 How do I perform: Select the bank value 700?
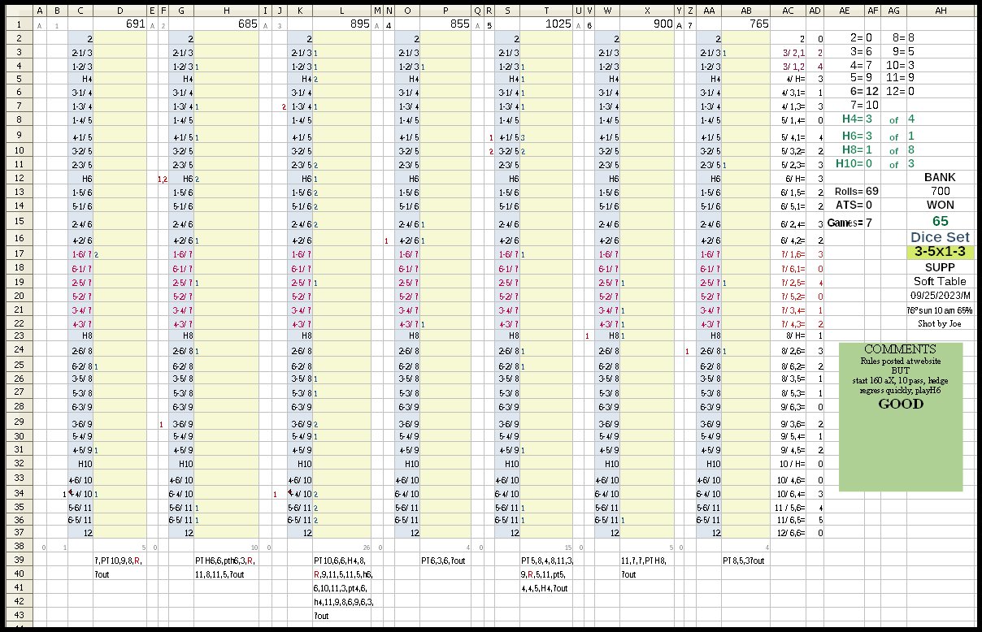941,191
